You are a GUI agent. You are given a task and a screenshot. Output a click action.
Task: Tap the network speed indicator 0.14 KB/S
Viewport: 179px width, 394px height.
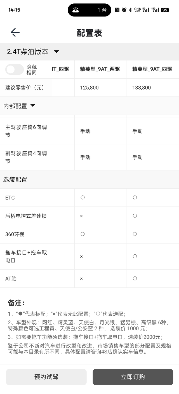point(137,10)
